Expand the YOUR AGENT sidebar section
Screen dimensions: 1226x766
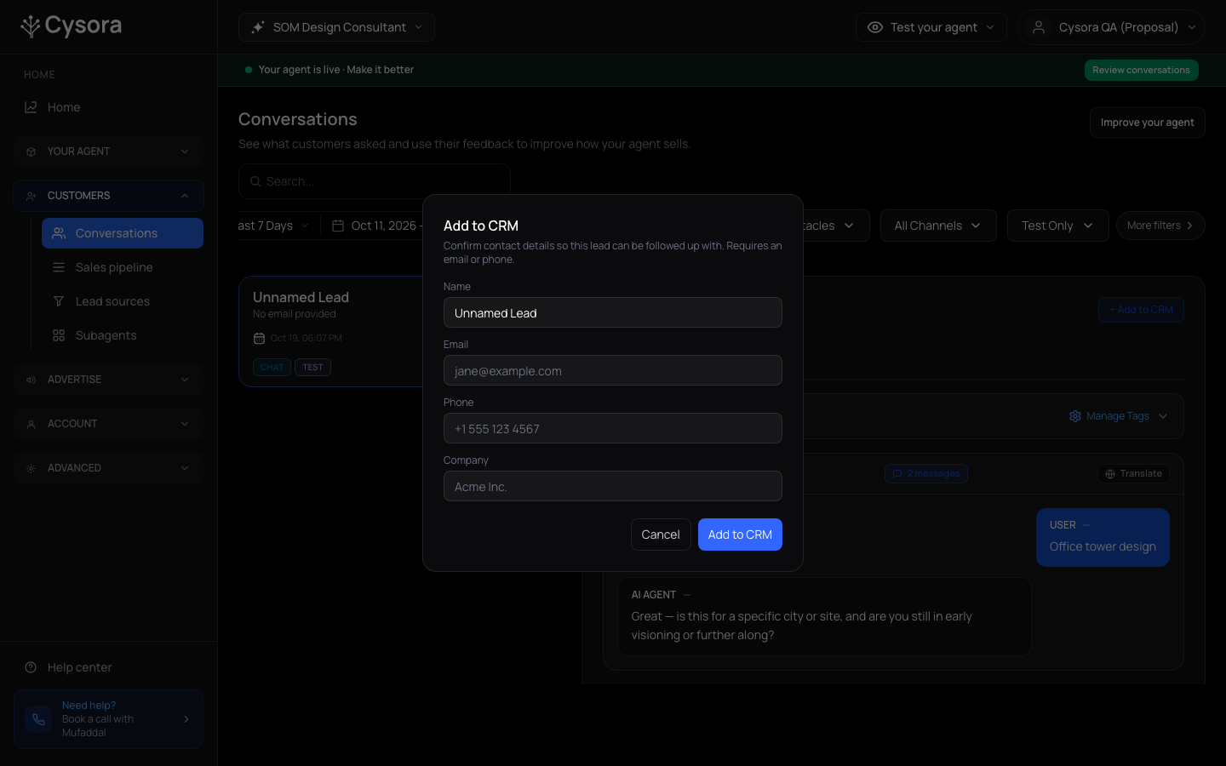point(108,151)
